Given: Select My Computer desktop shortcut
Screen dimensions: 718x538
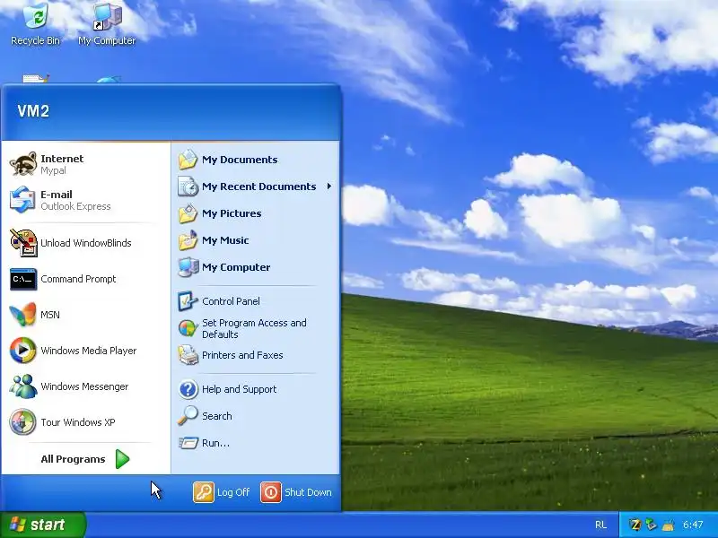Looking at the screenshot, I should (x=107, y=24).
